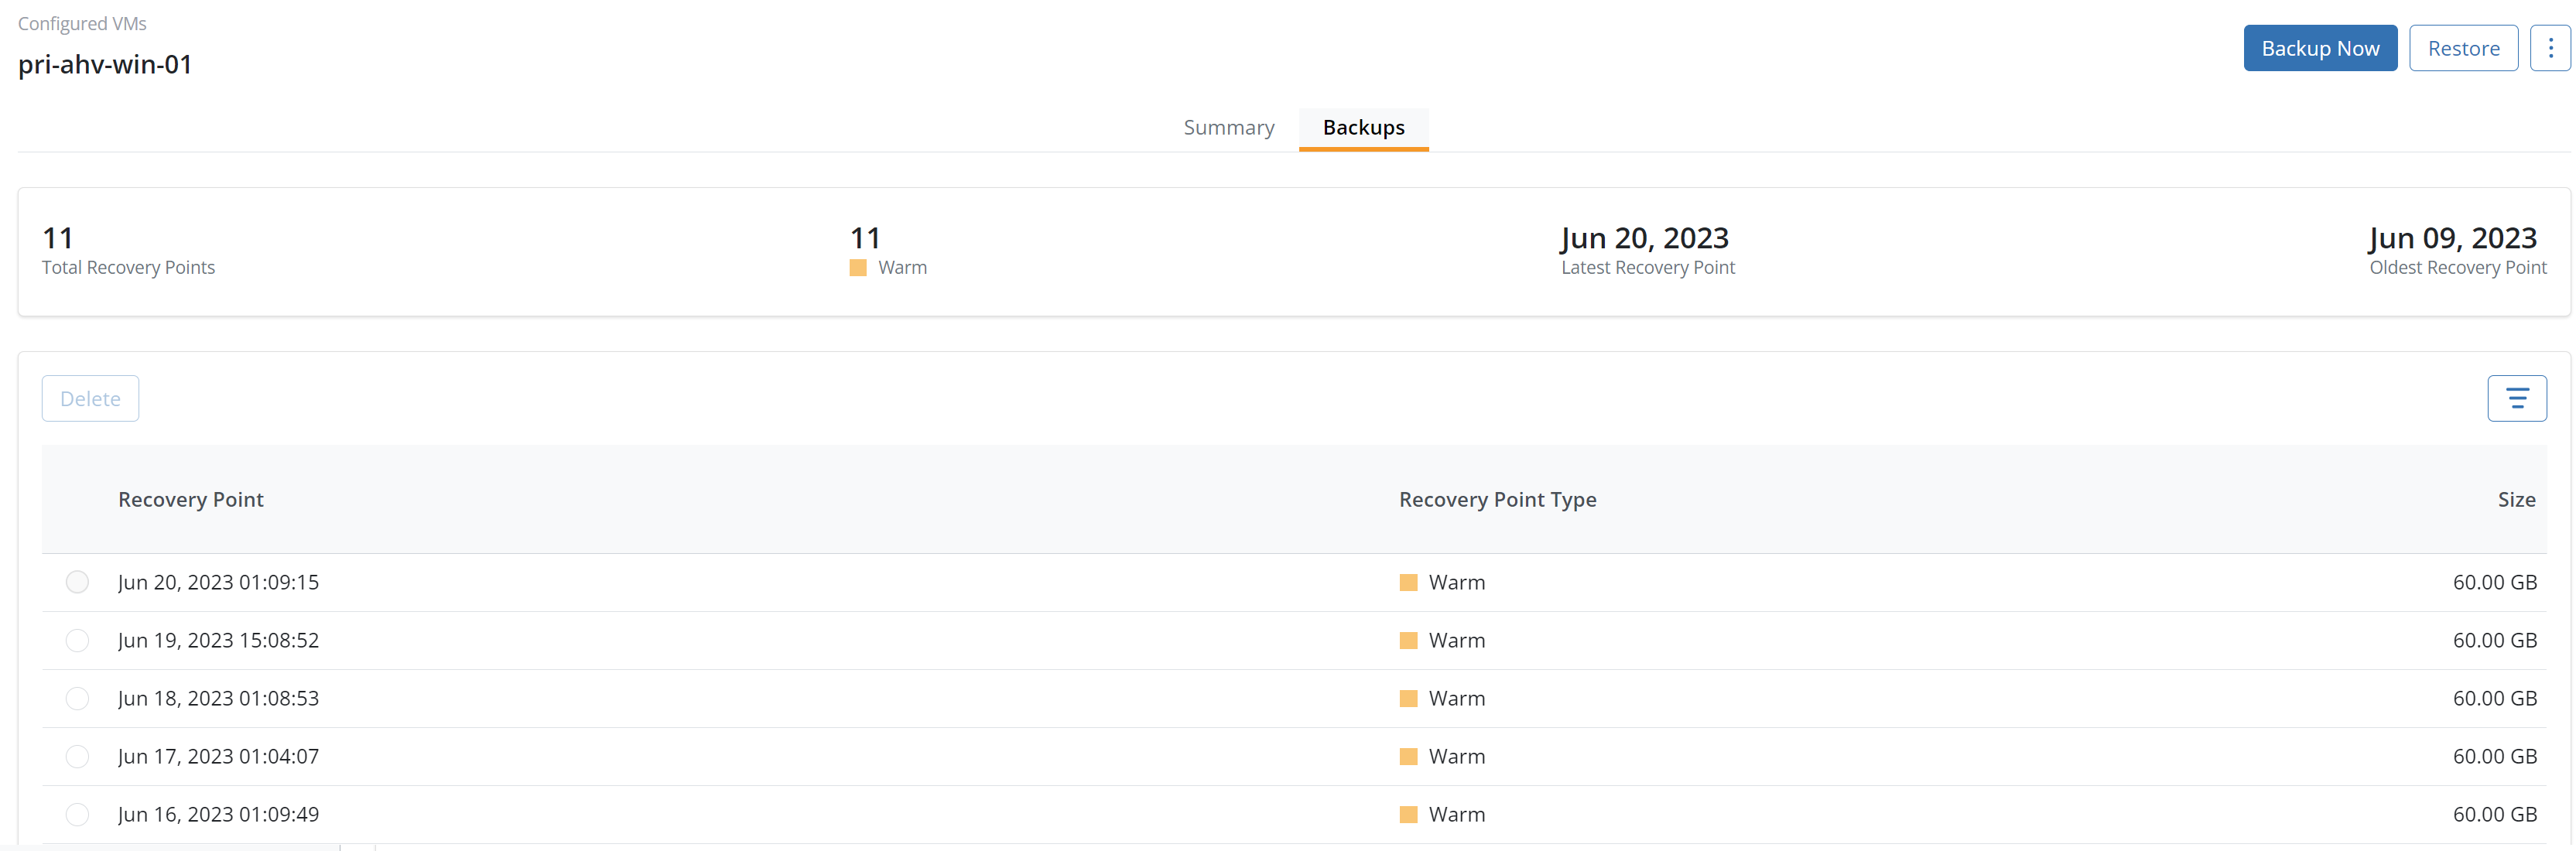Image resolution: width=2576 pixels, height=851 pixels.
Task: Click Warm swatch in Jun 19 row
Action: pyautogui.click(x=1408, y=641)
